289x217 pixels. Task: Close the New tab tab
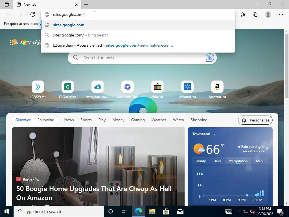(76, 5)
